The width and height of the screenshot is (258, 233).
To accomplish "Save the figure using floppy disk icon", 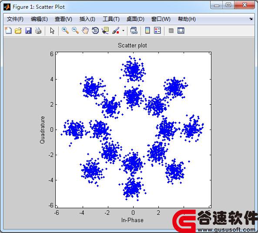I will [28, 30].
